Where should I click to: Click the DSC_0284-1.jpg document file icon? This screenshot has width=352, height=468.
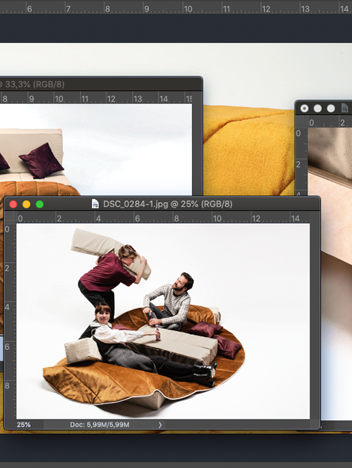pos(95,204)
